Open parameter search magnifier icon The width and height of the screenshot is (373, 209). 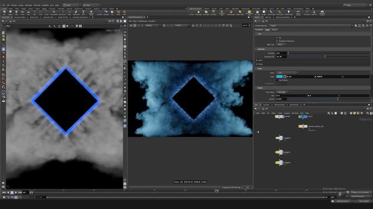[x=363, y=26]
